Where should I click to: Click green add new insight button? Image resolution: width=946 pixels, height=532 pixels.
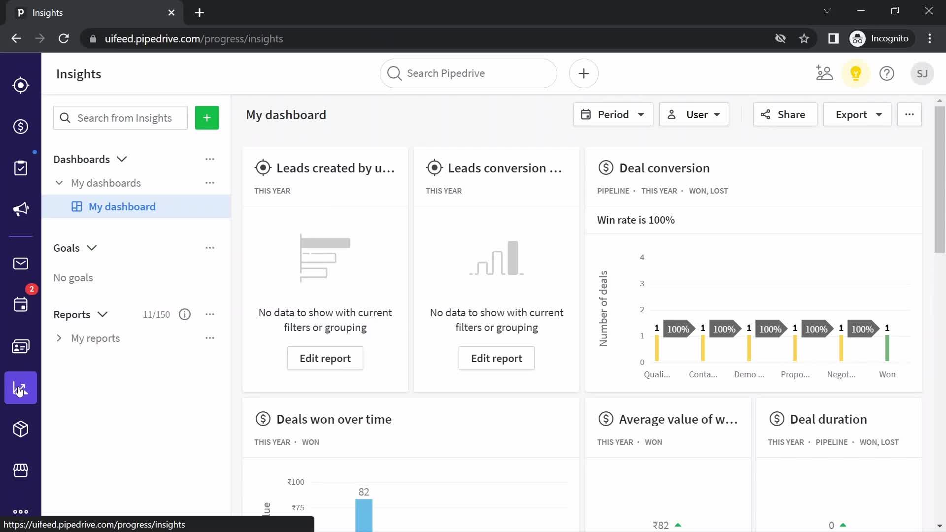tap(207, 118)
